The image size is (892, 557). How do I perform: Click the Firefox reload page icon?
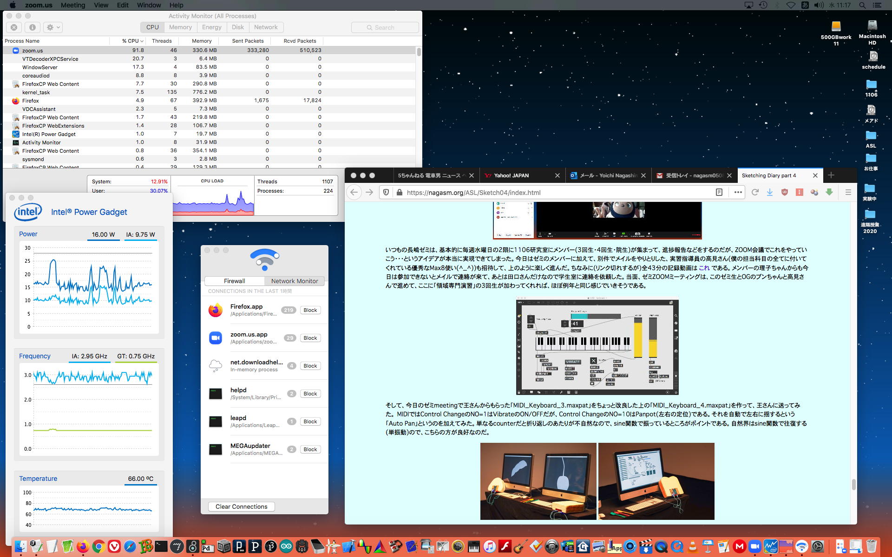(x=755, y=192)
